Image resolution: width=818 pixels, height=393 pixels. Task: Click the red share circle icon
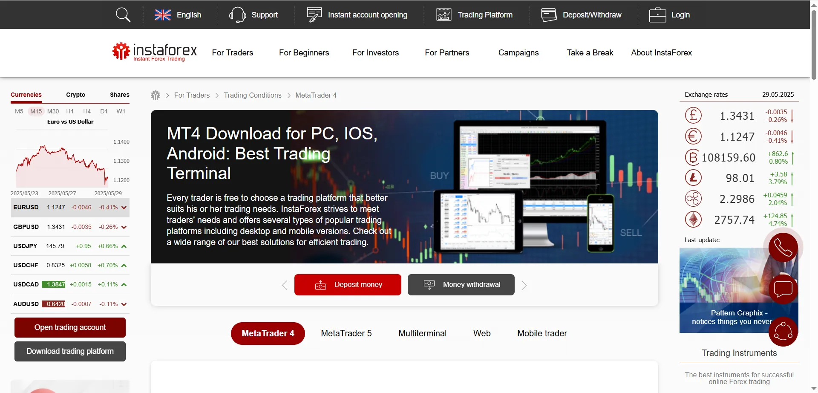[x=783, y=332]
